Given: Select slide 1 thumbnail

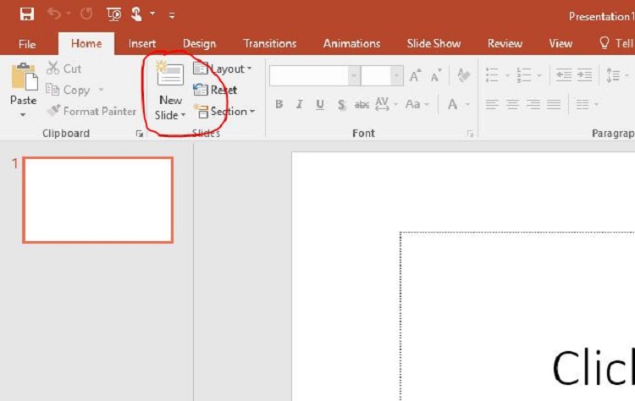Looking at the screenshot, I should [x=98, y=200].
